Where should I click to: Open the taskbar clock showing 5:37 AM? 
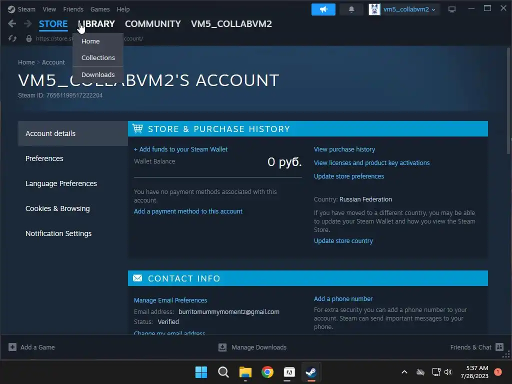[474, 372]
